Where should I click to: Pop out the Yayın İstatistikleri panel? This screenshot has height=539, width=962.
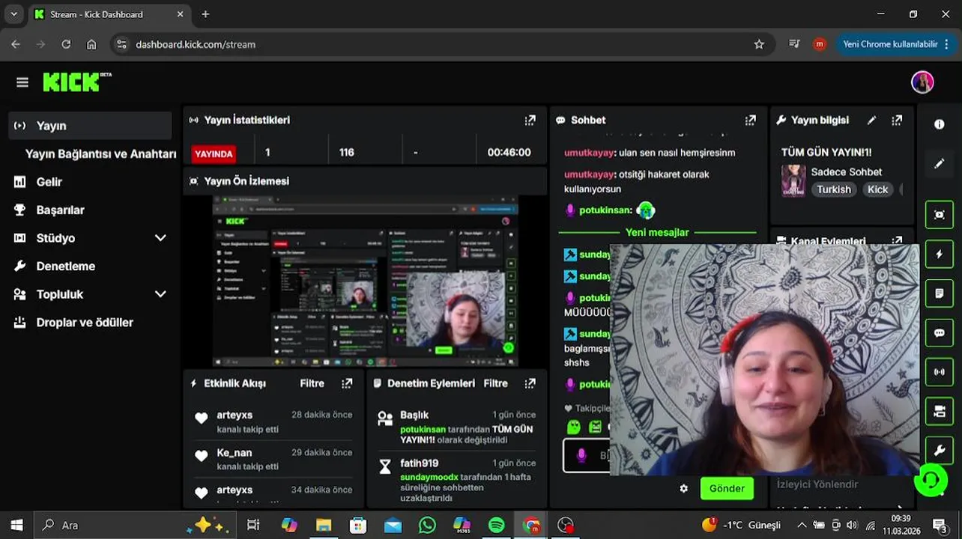pos(530,120)
